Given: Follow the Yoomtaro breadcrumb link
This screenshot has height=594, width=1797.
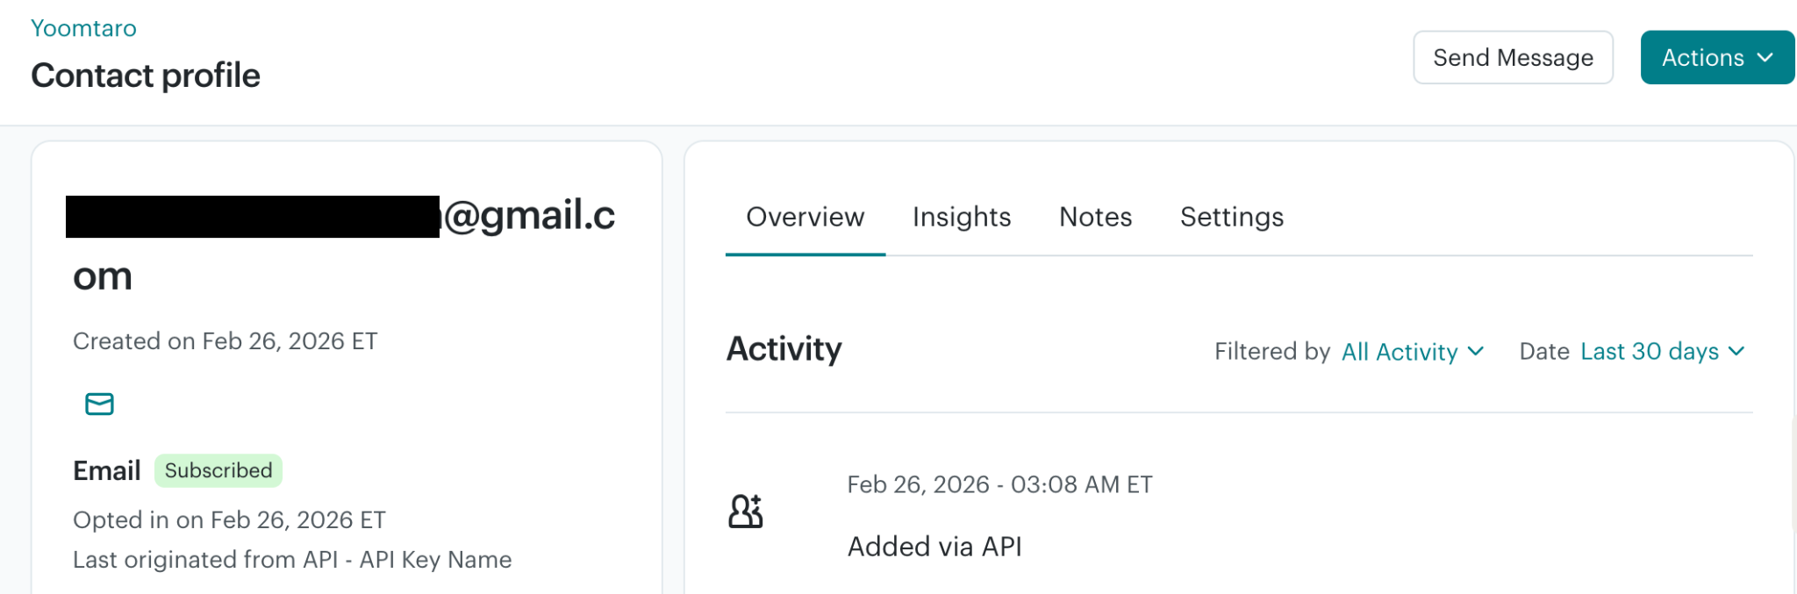Looking at the screenshot, I should click(x=83, y=28).
